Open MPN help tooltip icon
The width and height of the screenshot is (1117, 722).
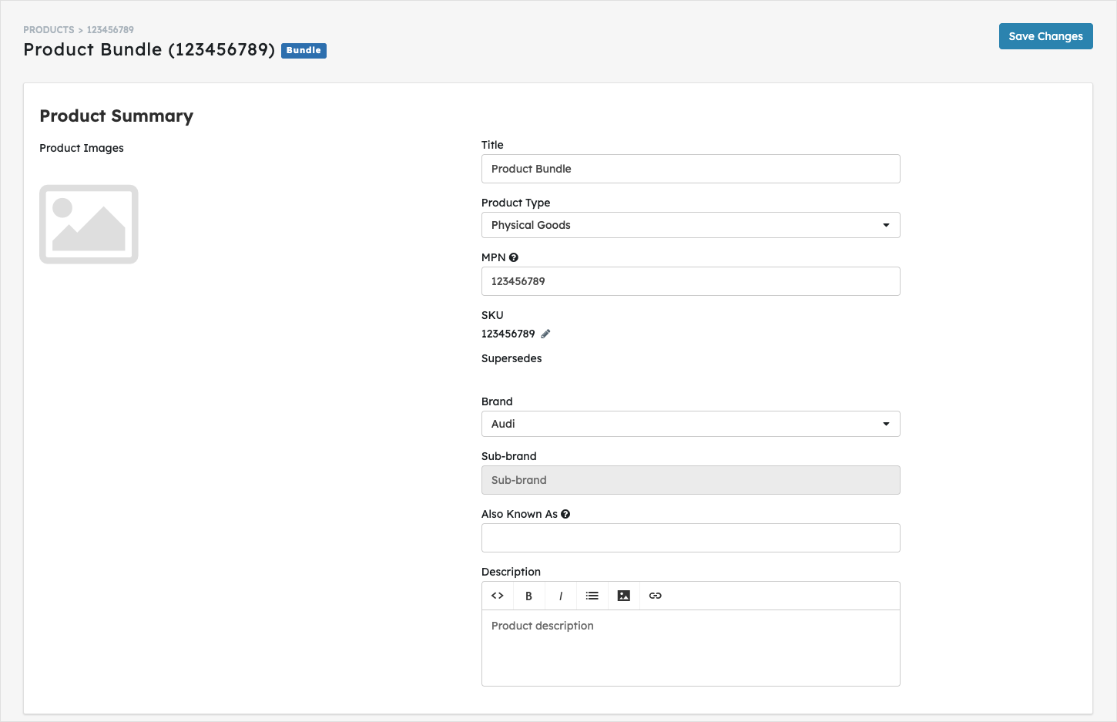[x=514, y=257]
